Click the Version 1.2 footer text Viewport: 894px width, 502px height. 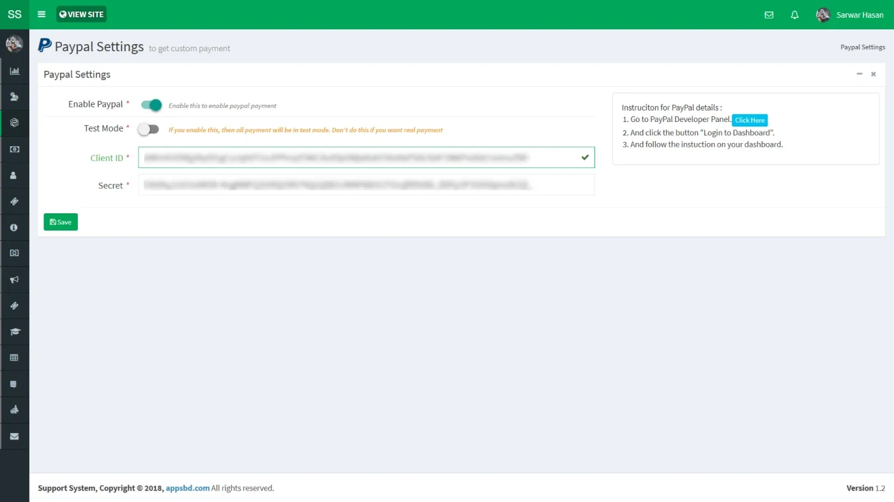coord(866,488)
